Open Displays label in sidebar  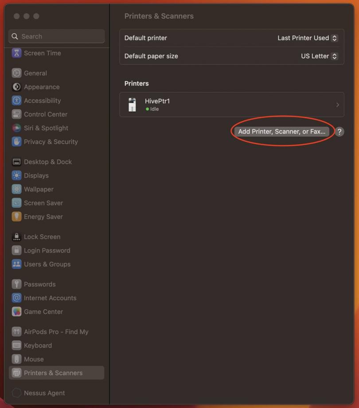pos(36,175)
